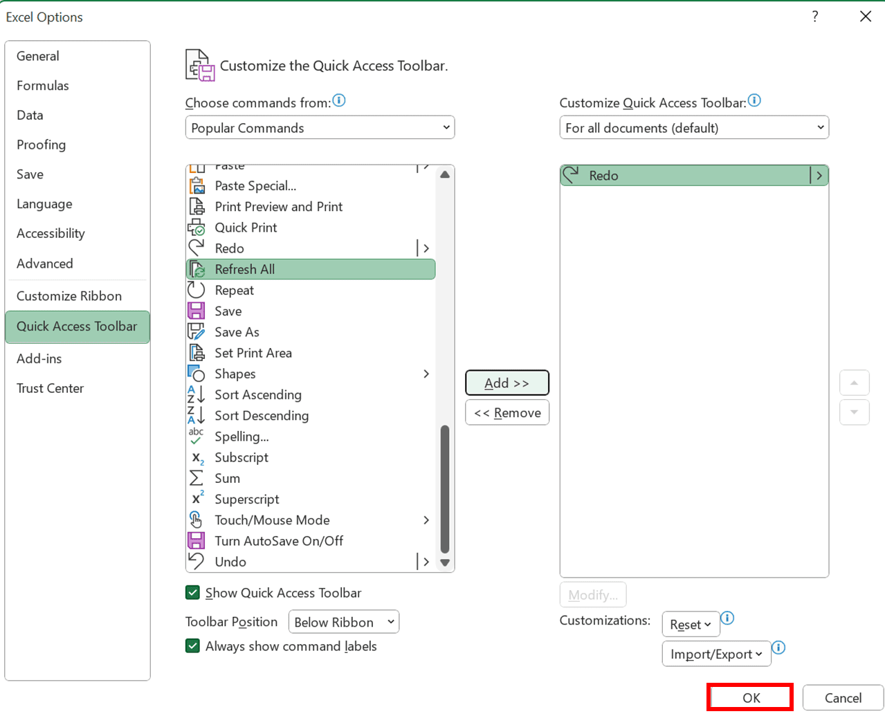Click the Help question mark icon
This screenshot has height=716, width=885.
coord(815,17)
